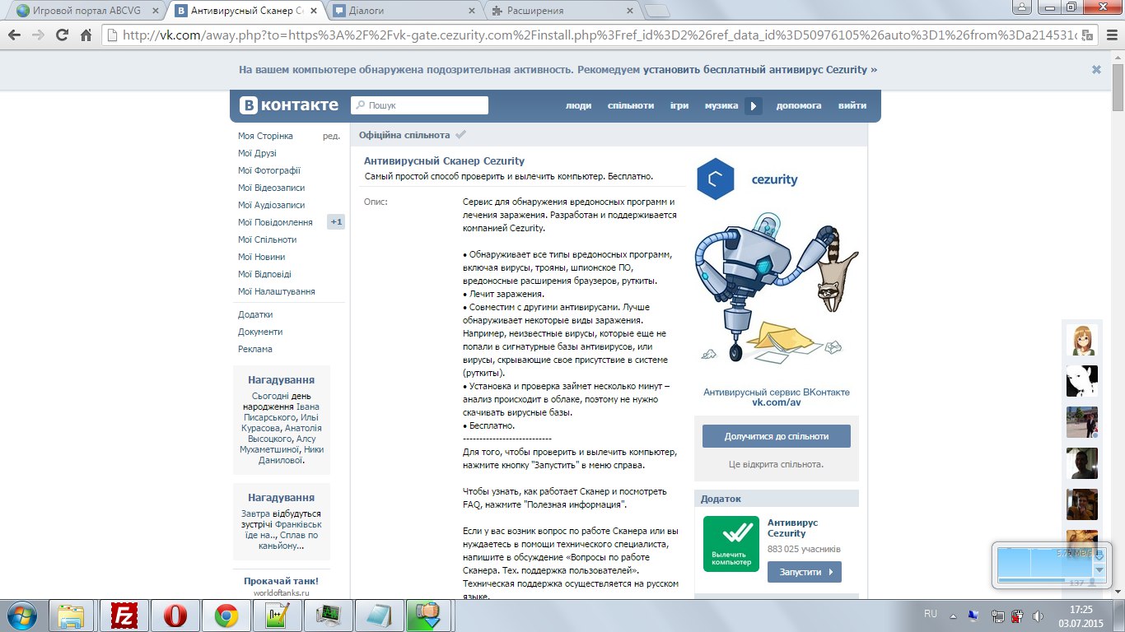Open the download manager taskbar icon

pyautogui.click(x=430, y=616)
